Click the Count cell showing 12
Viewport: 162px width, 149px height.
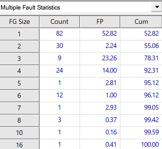coord(60,96)
